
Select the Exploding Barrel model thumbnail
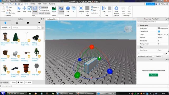click(26, 68)
